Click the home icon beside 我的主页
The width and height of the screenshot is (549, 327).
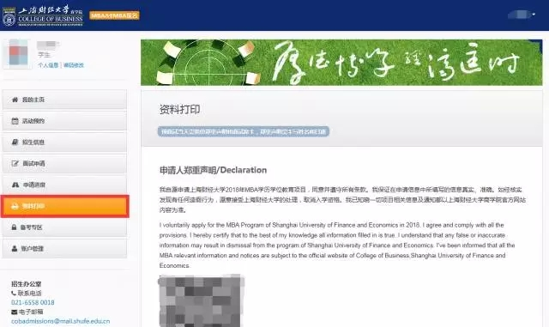(15, 100)
